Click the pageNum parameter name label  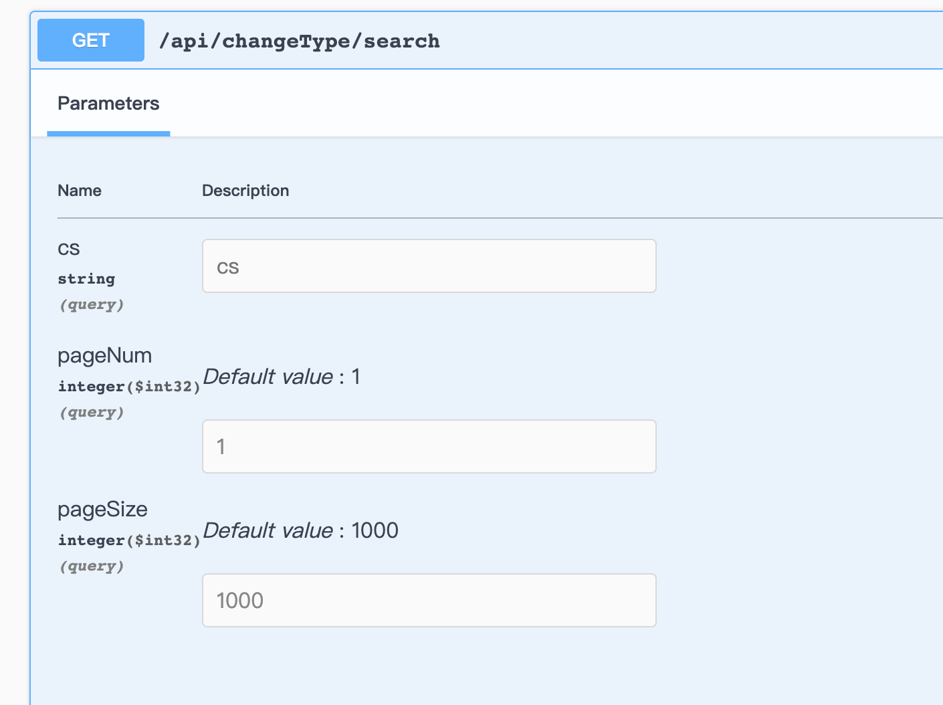pyautogui.click(x=104, y=355)
